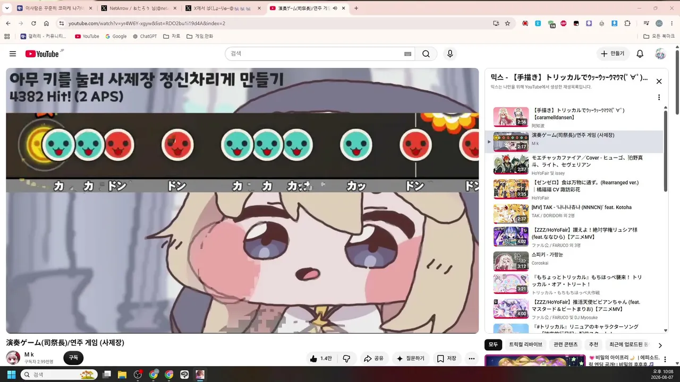Bookmark this page with the star icon
This screenshot has height=382, width=680.
507,23
